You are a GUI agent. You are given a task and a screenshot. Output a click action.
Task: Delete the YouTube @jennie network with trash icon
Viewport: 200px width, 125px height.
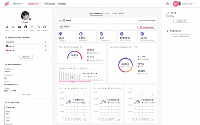point(45,50)
